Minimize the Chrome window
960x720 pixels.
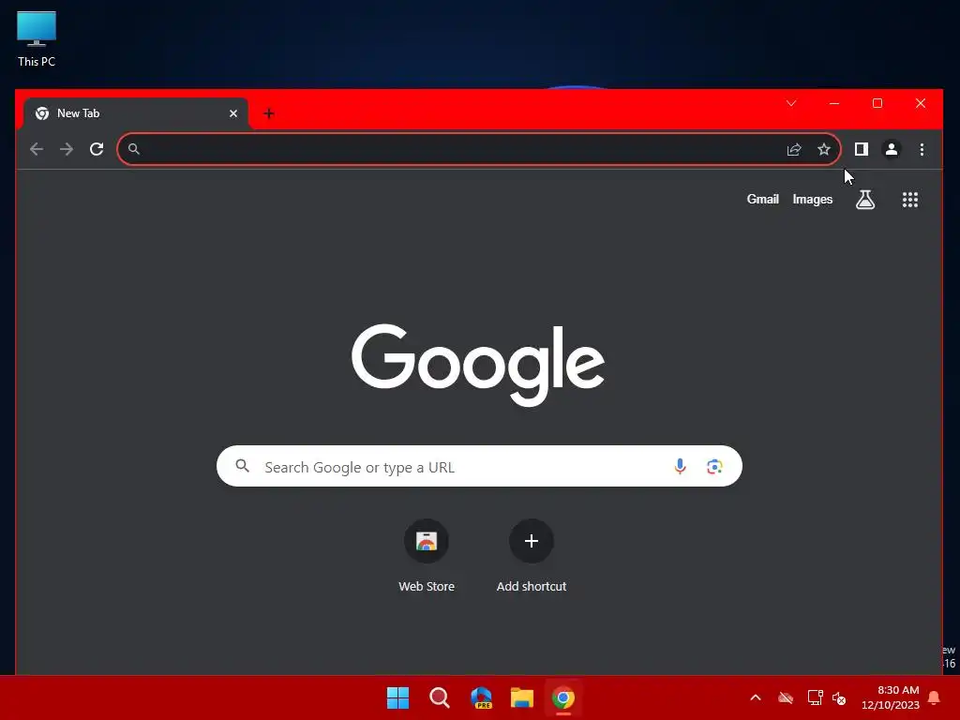(x=833, y=103)
